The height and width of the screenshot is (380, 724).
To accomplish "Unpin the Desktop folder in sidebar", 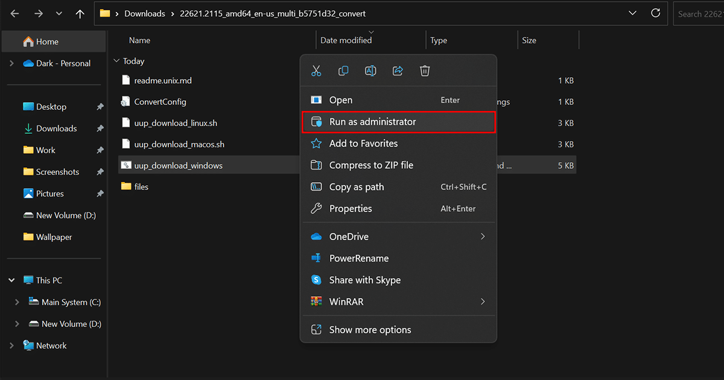I will click(100, 107).
